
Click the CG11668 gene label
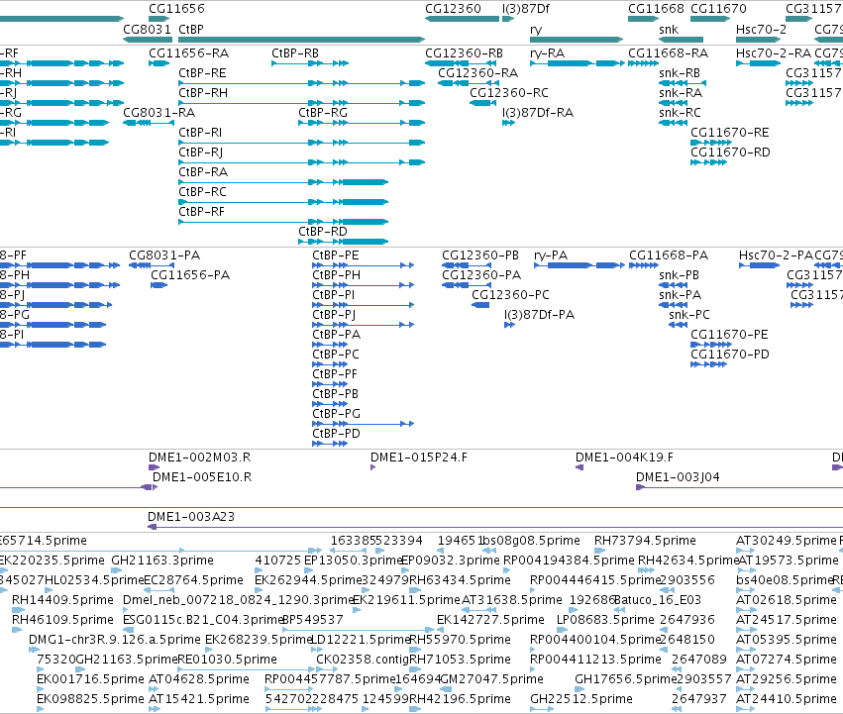pyautogui.click(x=656, y=9)
